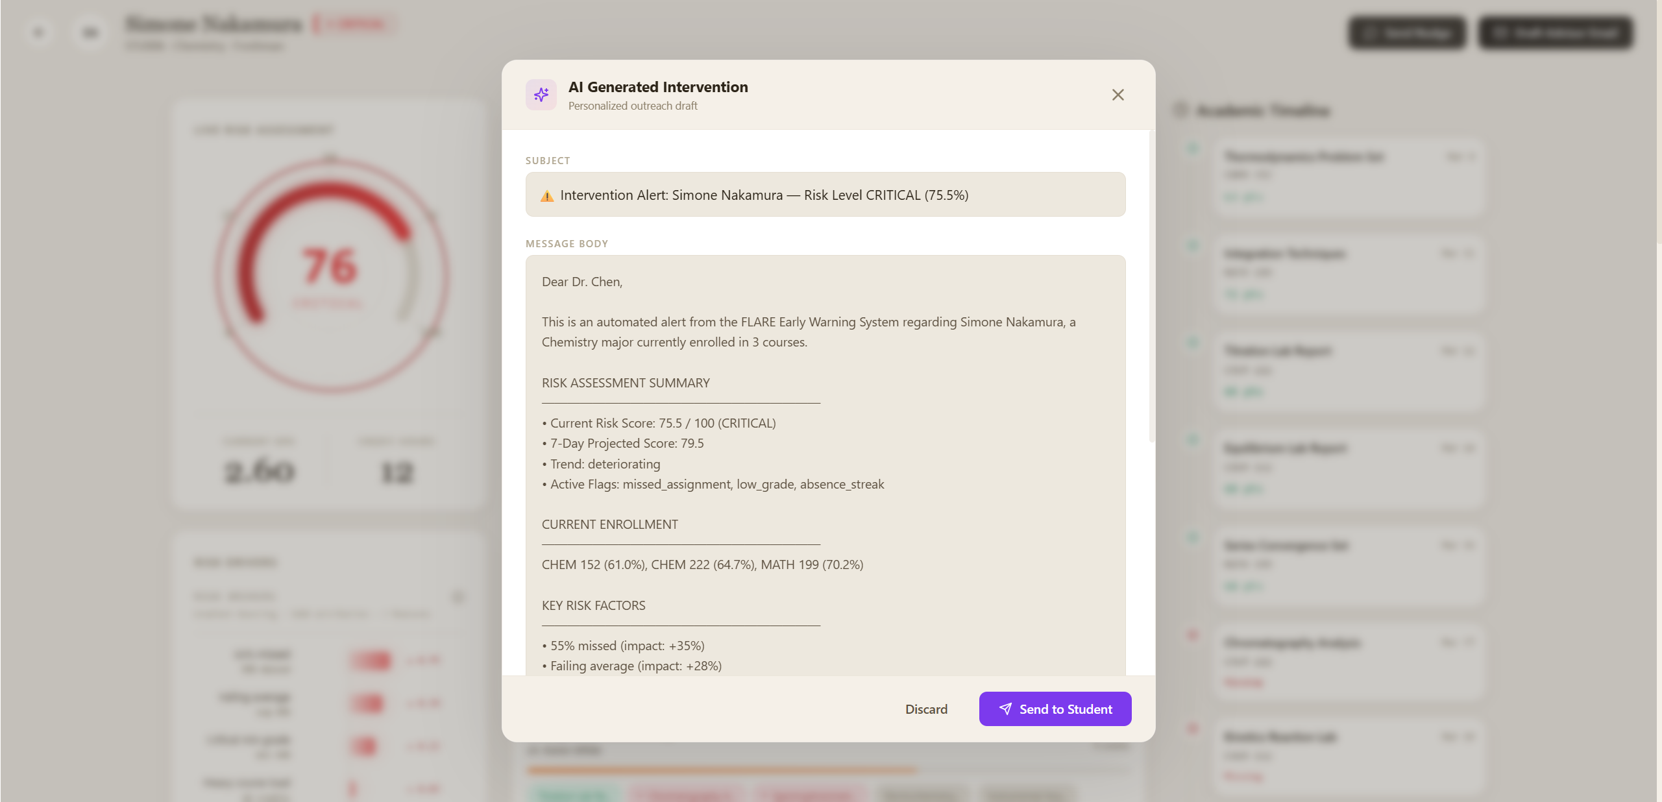Click the green timeline marker beside Integration Techniques
Viewport: 1662px width, 802px height.
click(x=1192, y=245)
